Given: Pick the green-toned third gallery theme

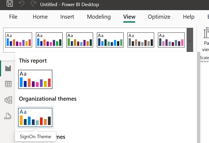Looking at the screenshot, I should [x=80, y=40].
